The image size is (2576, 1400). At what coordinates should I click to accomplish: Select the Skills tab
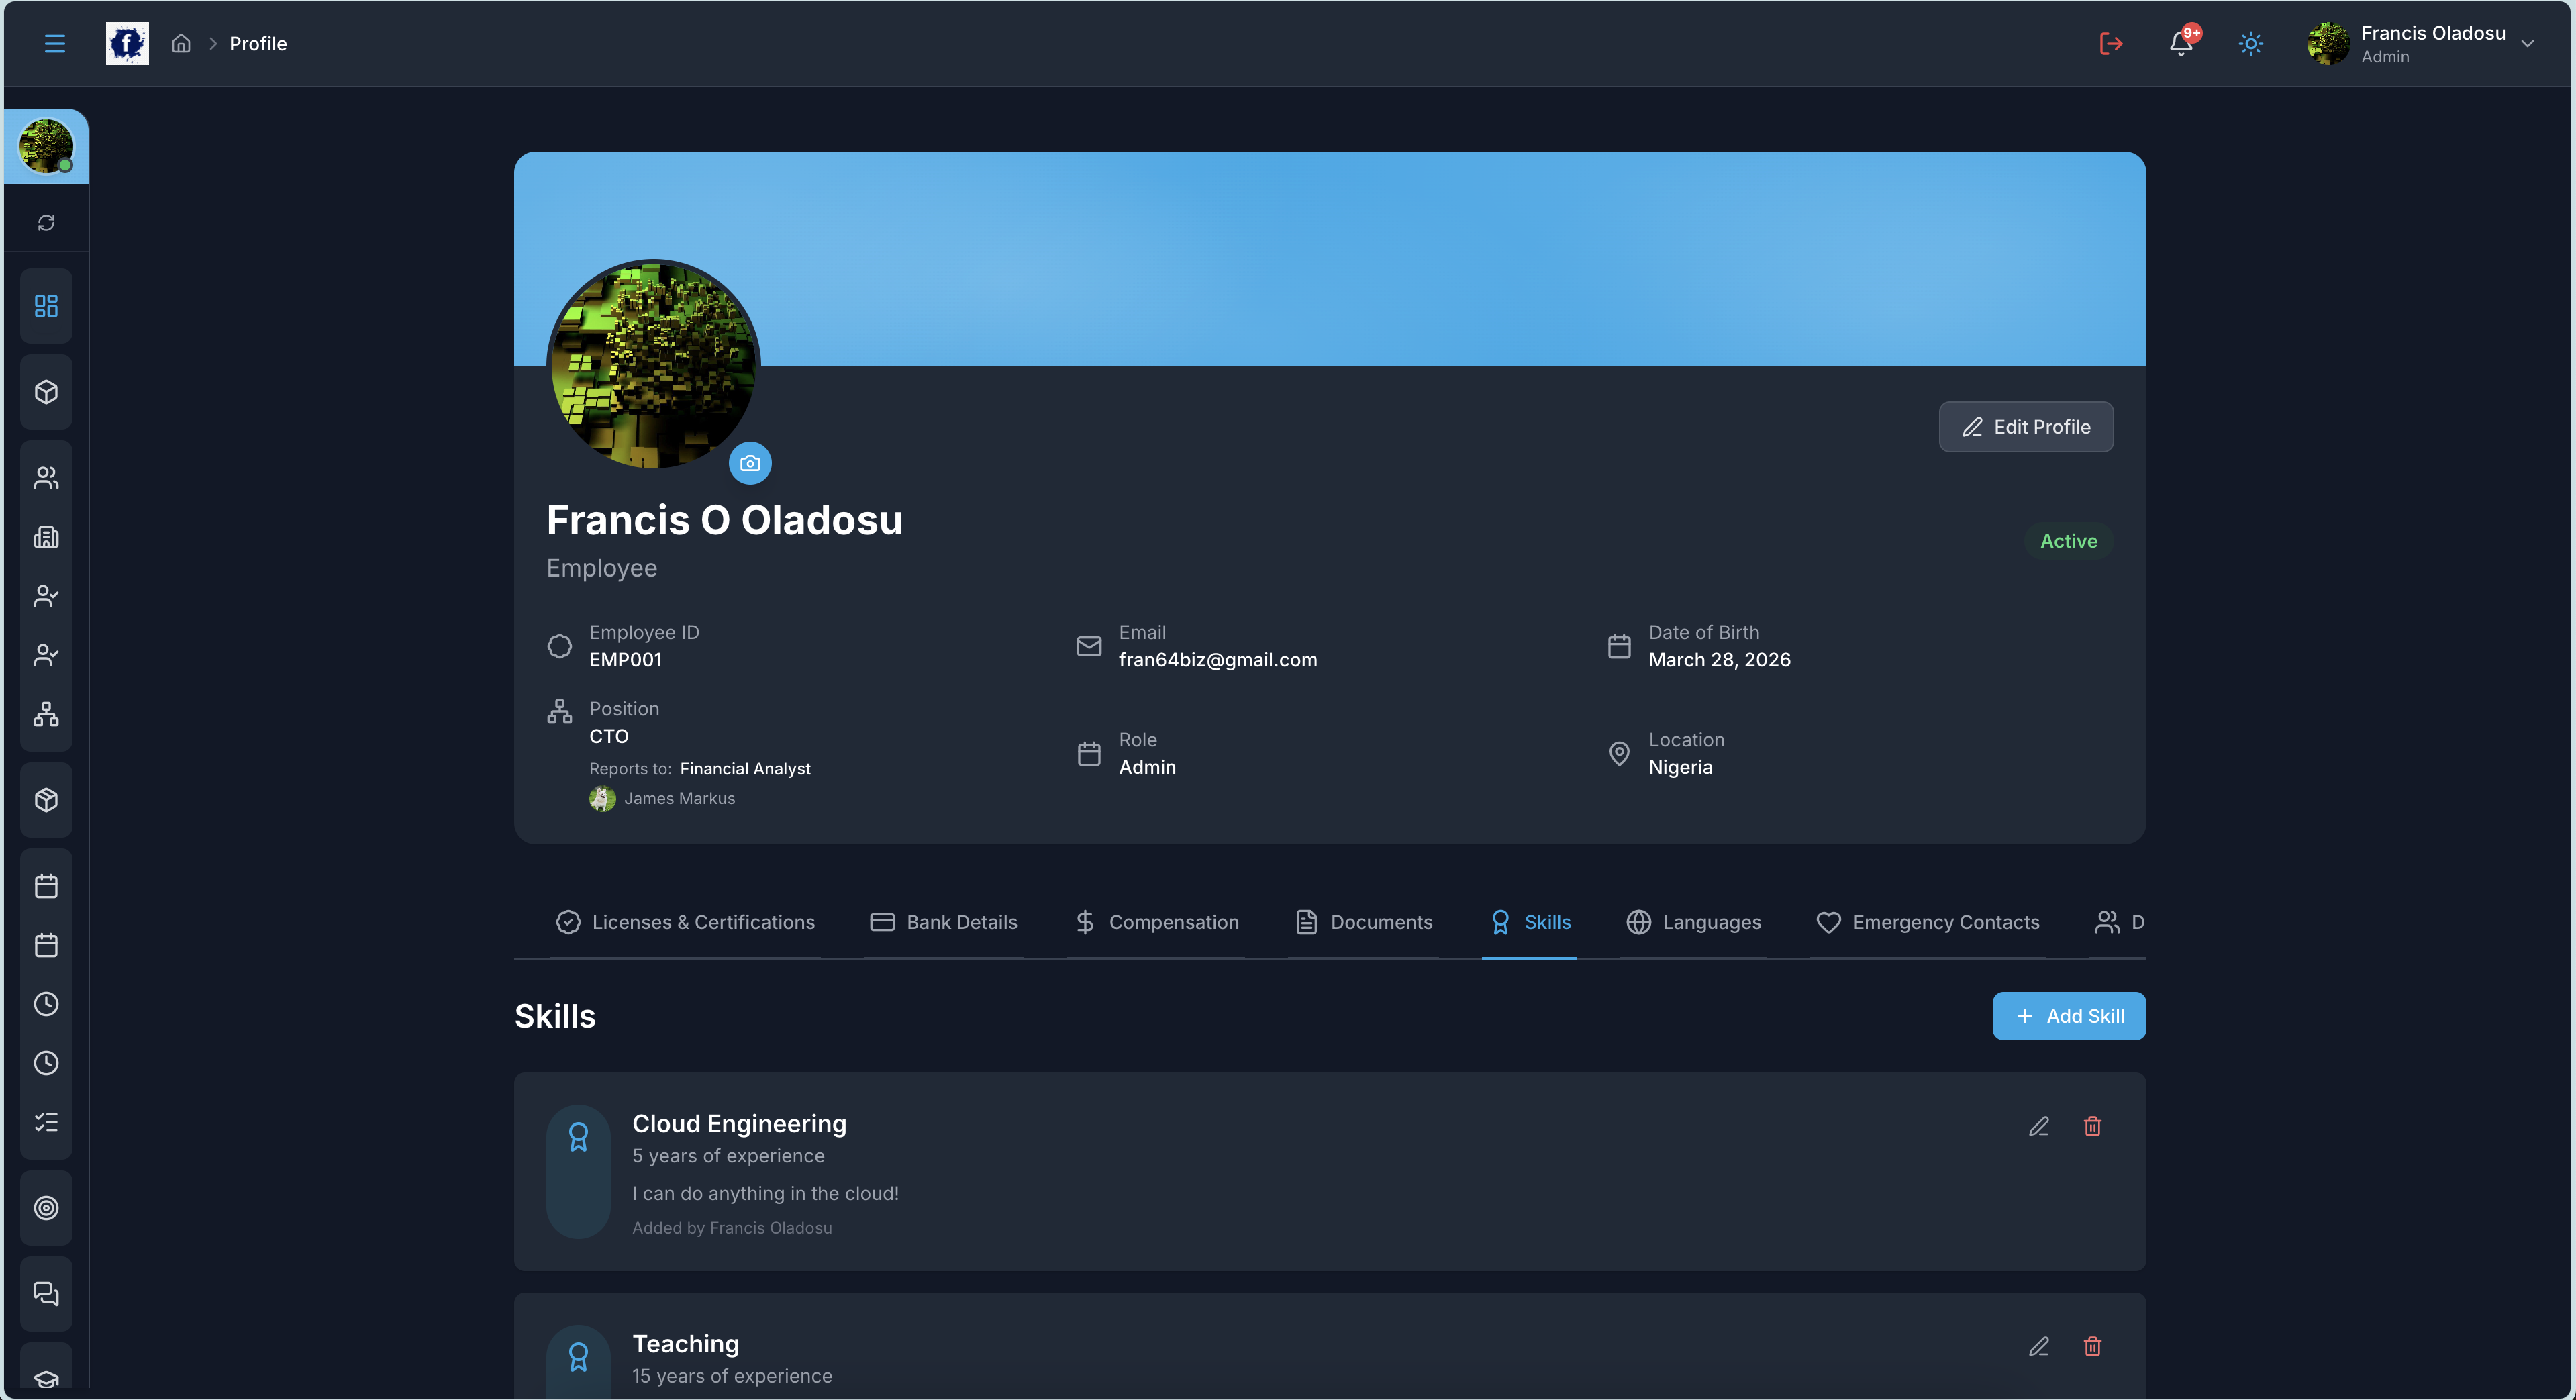click(x=1530, y=922)
